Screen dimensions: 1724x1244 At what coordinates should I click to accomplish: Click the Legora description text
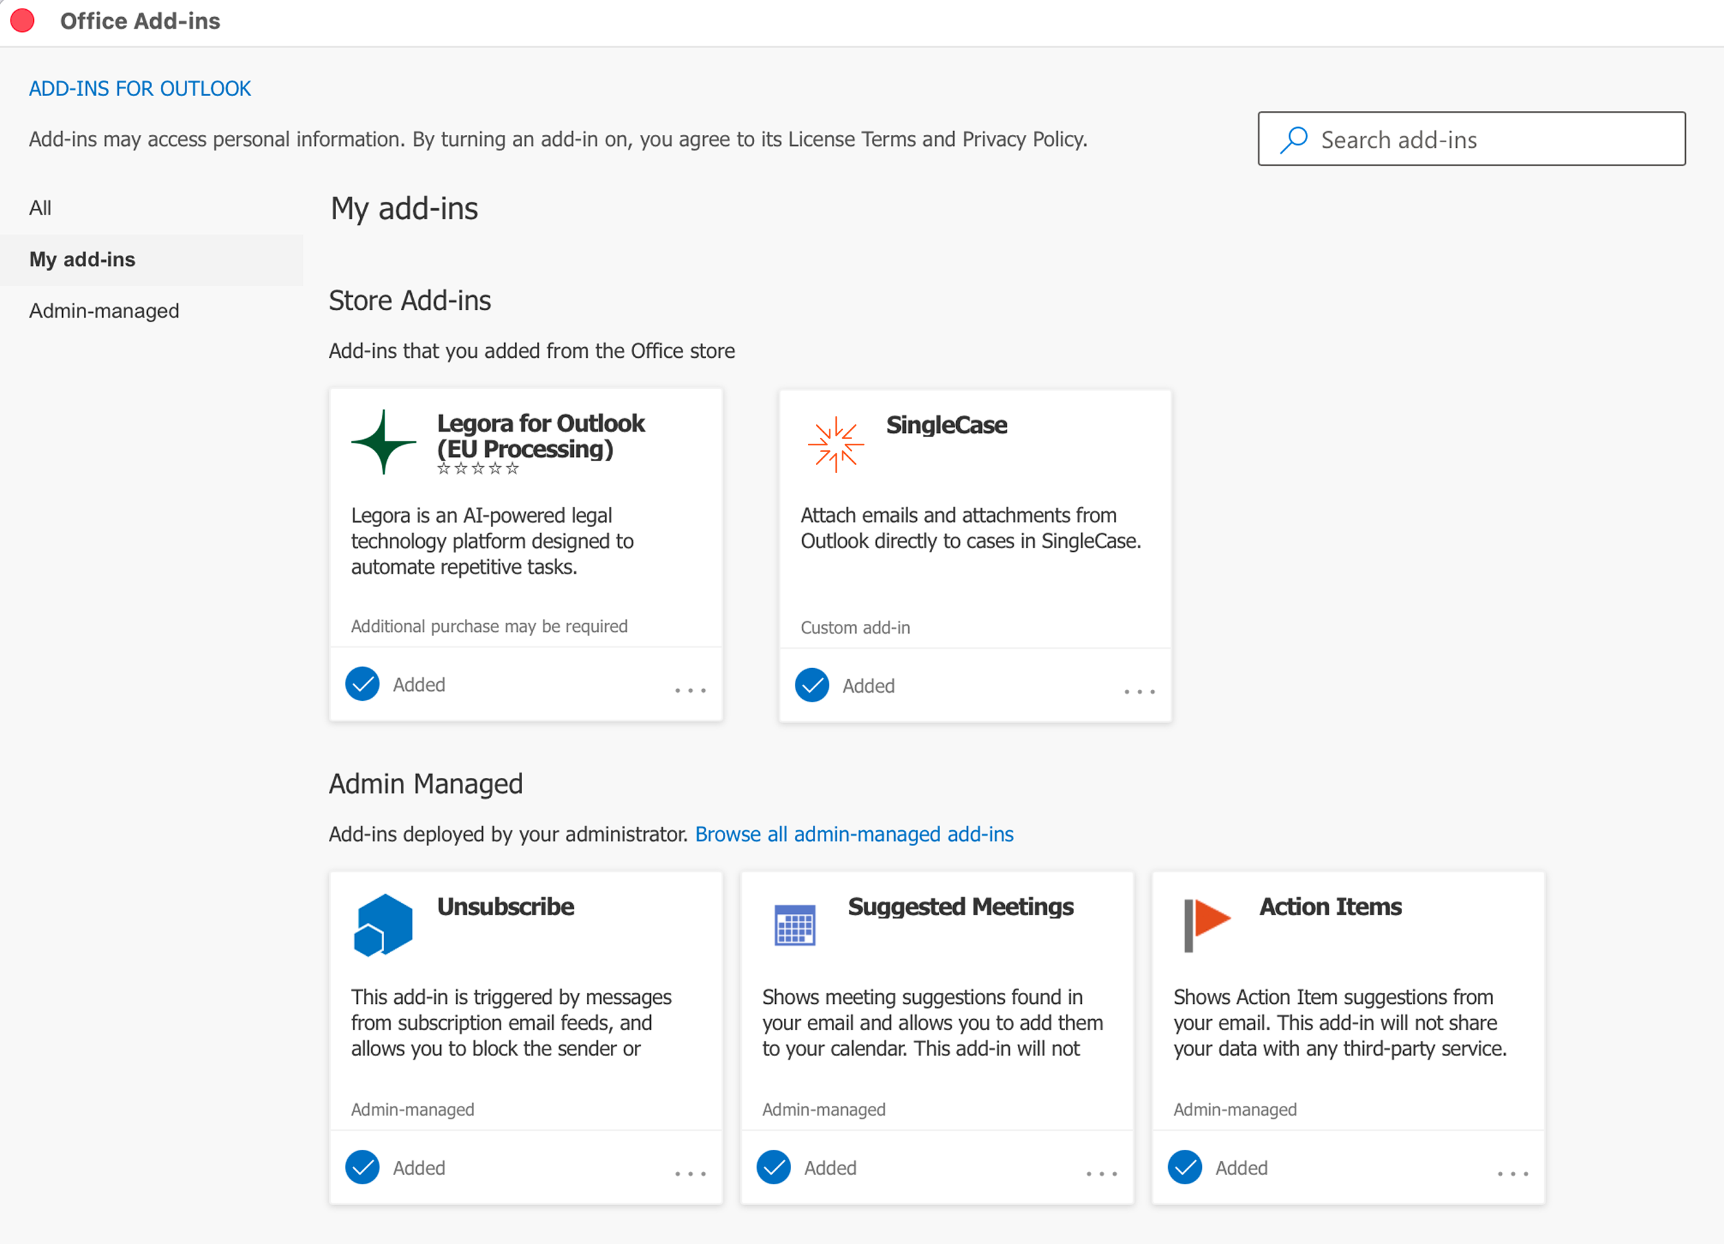coord(493,541)
